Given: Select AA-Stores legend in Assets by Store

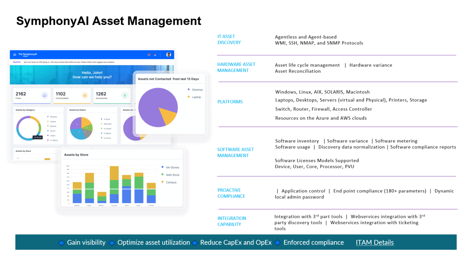Looking at the screenshot, I should [170, 167].
